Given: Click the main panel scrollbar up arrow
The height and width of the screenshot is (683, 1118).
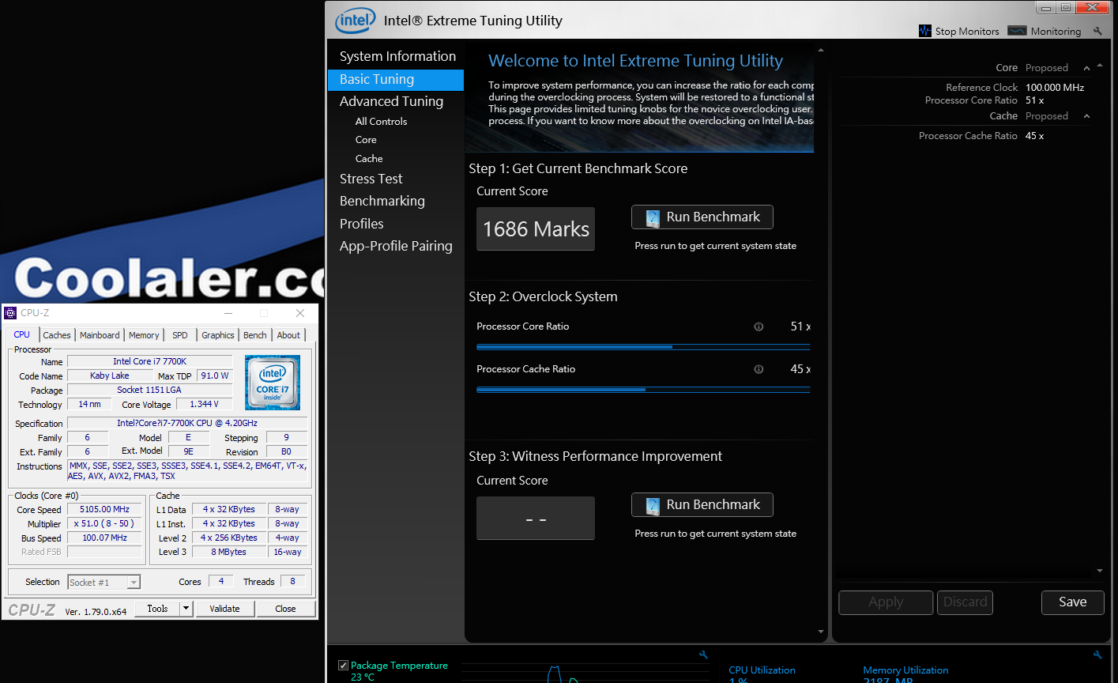Looking at the screenshot, I should [x=821, y=50].
